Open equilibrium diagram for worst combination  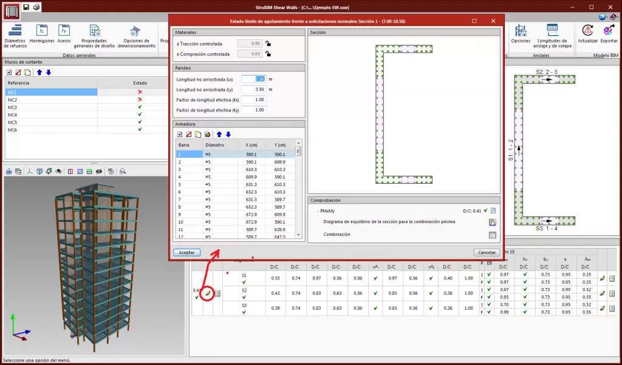tap(493, 223)
